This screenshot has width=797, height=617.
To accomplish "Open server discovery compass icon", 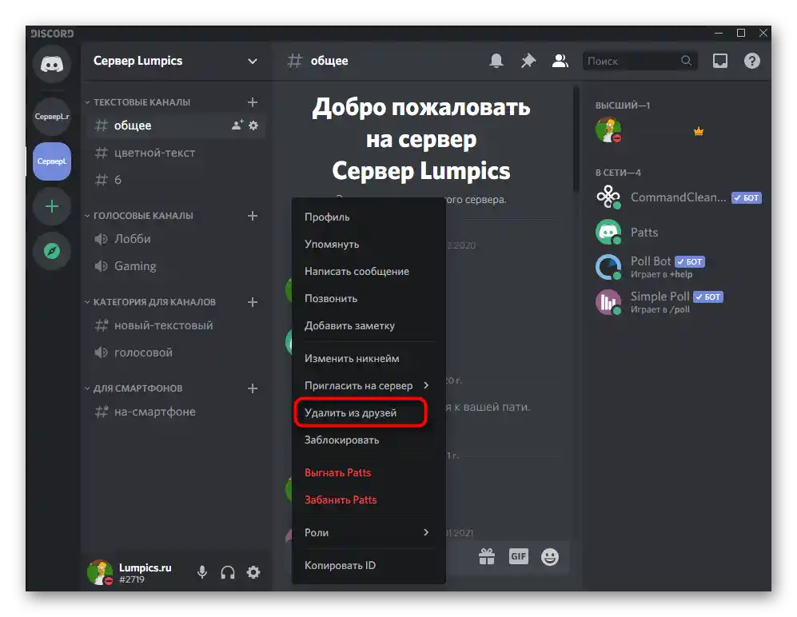I will coord(52,251).
